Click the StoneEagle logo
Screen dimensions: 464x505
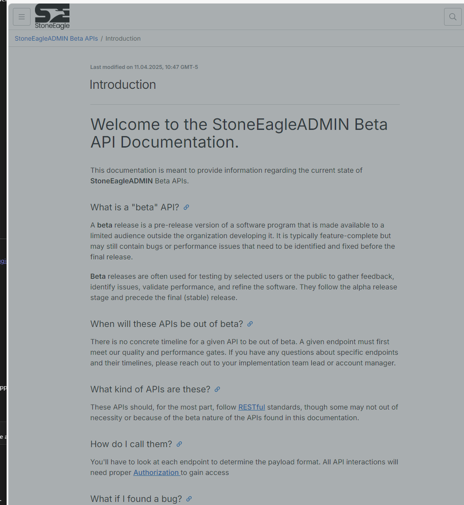52,17
